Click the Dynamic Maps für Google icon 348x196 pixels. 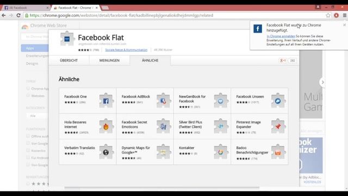click(164, 152)
